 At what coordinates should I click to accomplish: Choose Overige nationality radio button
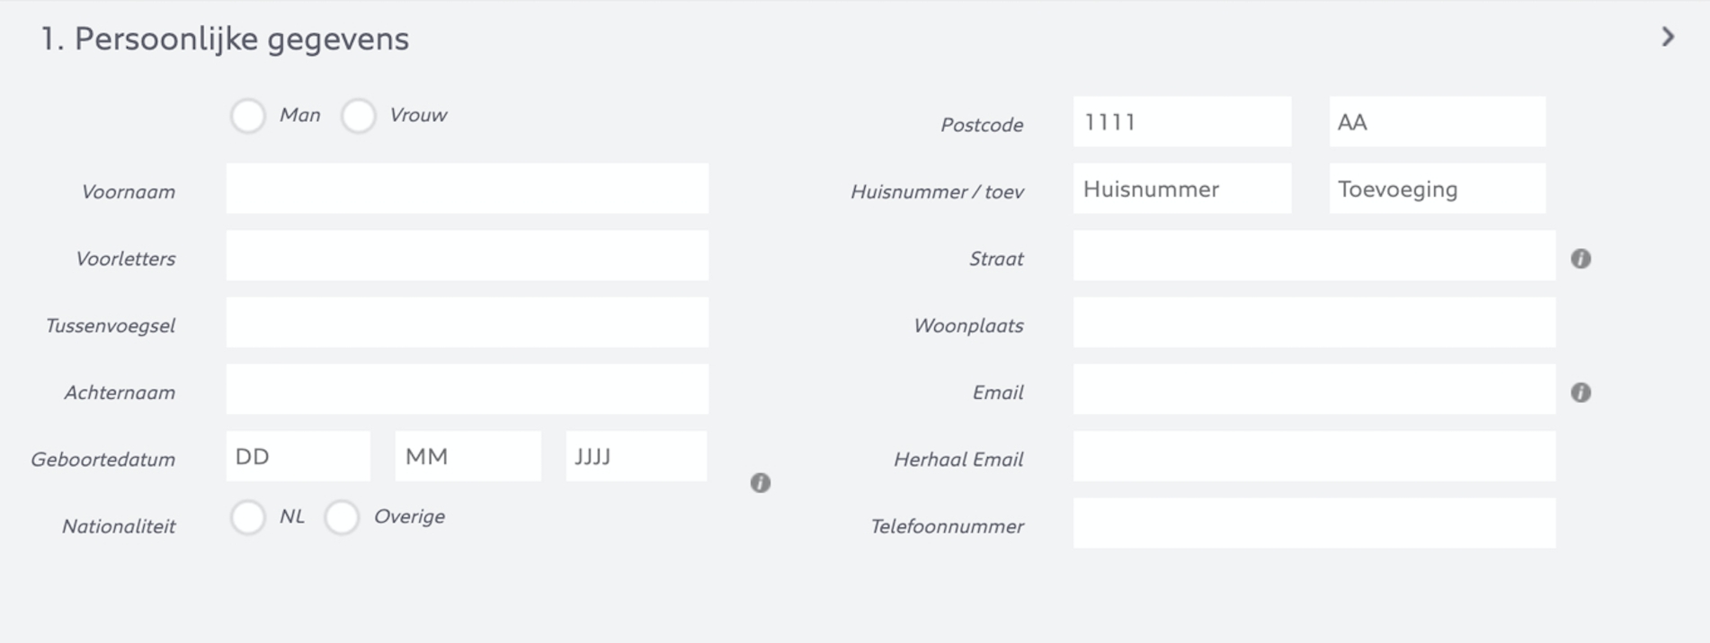point(342,517)
